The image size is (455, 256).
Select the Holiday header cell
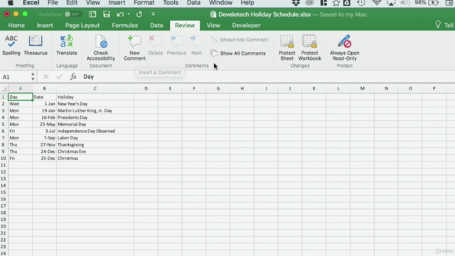[95, 97]
